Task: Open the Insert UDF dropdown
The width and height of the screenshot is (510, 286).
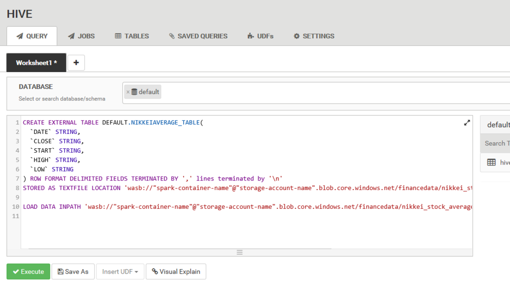Action: point(120,272)
